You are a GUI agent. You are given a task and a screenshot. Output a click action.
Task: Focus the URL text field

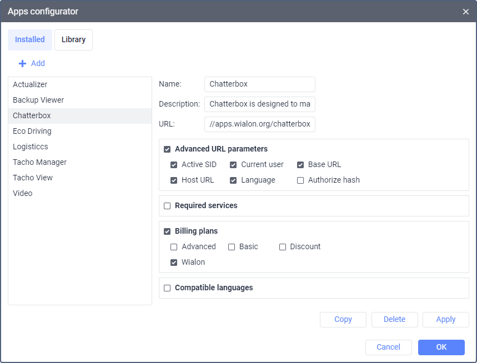pos(259,124)
